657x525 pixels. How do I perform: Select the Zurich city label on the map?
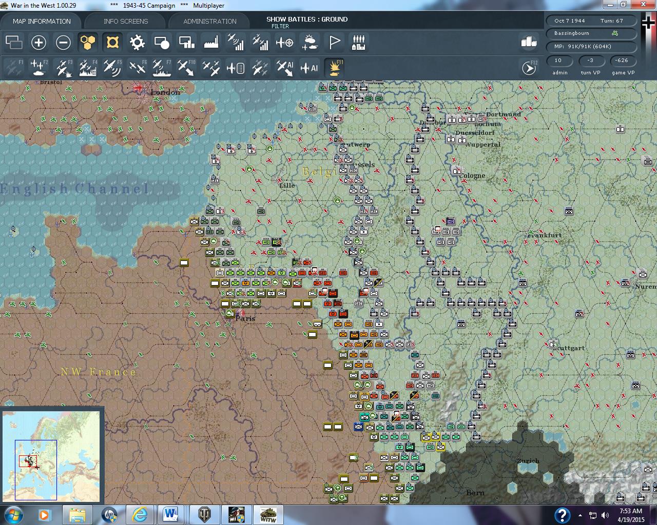coord(528,460)
